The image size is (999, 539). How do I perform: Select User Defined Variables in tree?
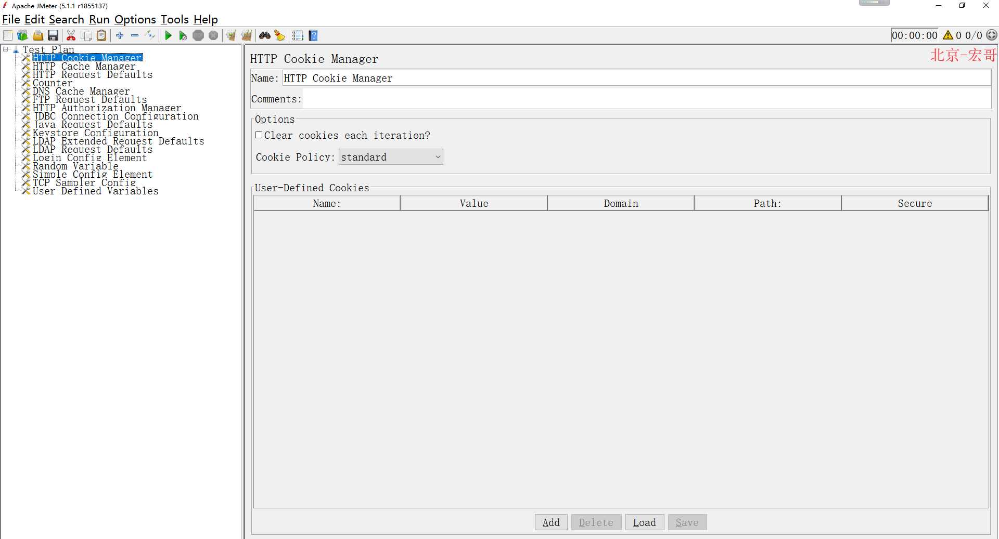(x=96, y=191)
